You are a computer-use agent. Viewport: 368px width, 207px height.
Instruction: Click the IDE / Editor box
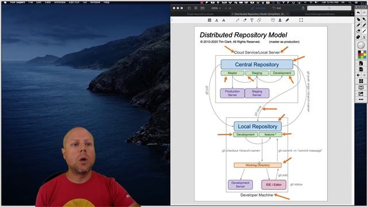pyautogui.click(x=274, y=185)
